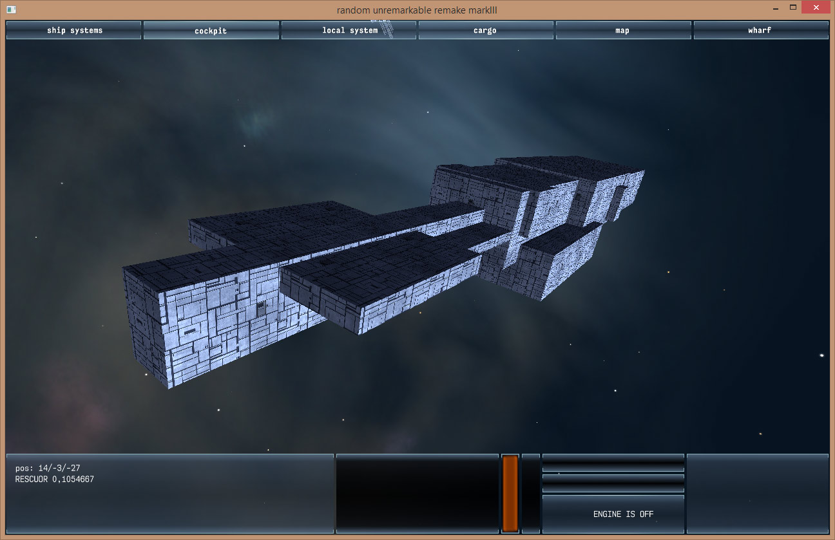Click the black radar display panel

417,493
